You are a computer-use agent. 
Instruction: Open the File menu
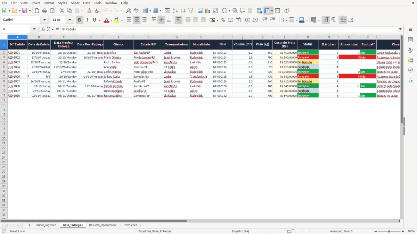click(5, 3)
